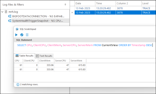Click the SystemHealthTriggerSnapshot filter icon
156x94 pixels.
click(x=10, y=21)
